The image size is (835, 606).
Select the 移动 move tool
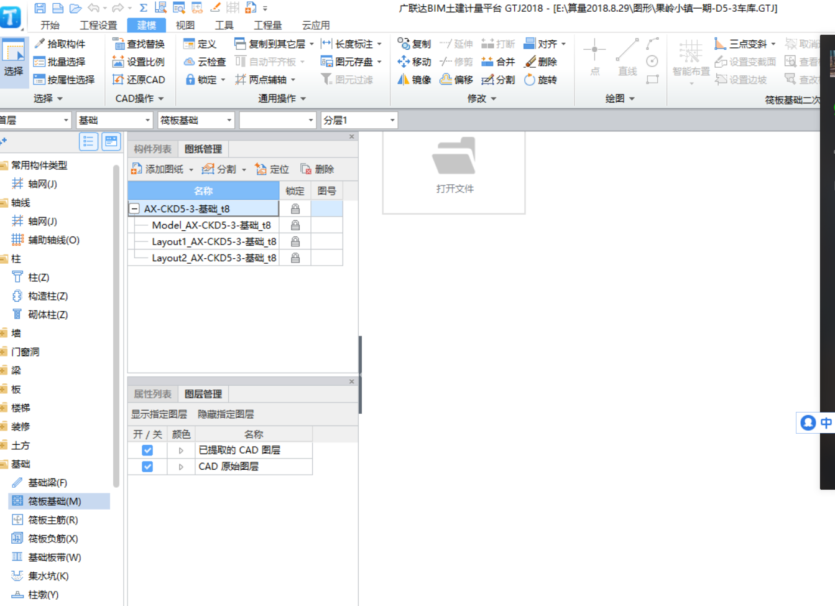414,62
